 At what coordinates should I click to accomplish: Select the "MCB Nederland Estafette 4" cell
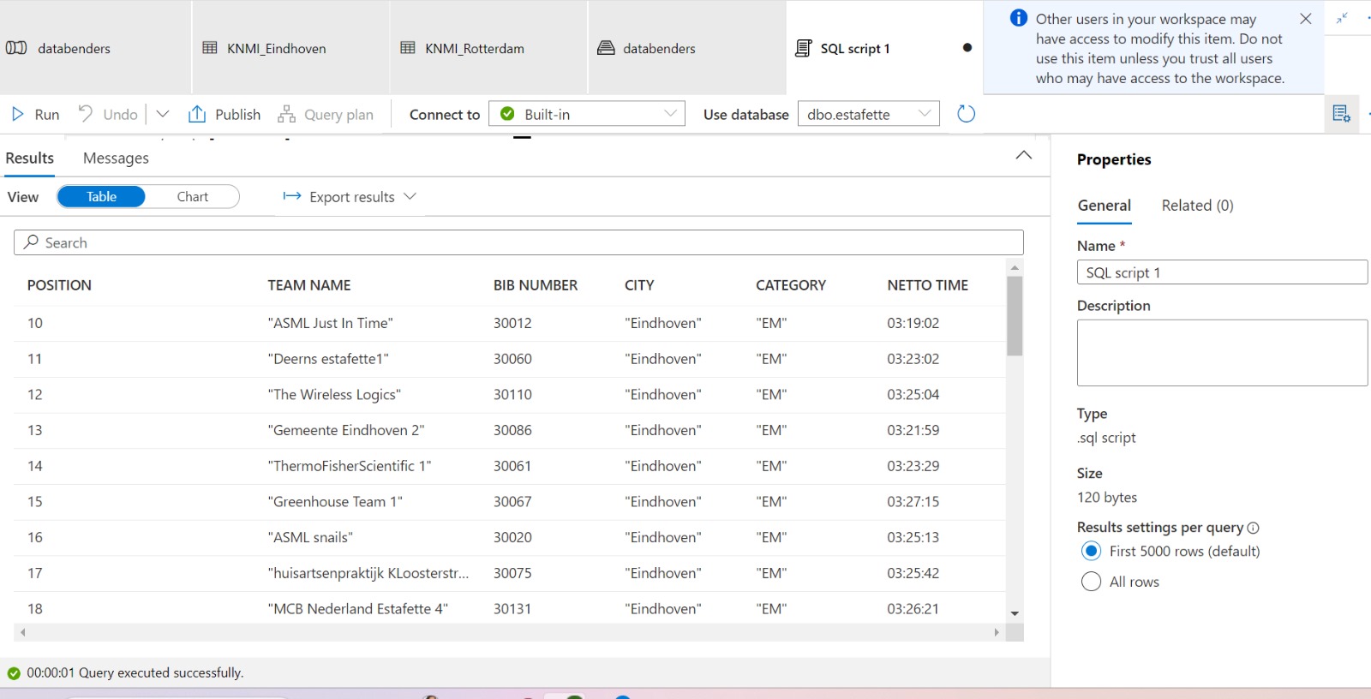click(358, 609)
